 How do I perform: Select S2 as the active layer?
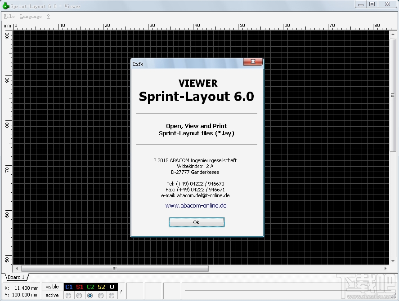tap(101, 295)
